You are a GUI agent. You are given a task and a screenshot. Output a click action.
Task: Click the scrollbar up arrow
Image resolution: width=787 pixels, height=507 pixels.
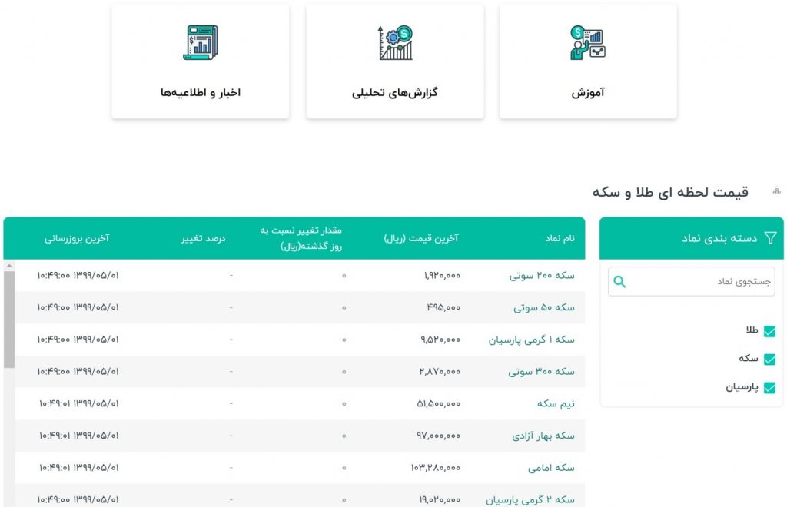tap(9, 266)
